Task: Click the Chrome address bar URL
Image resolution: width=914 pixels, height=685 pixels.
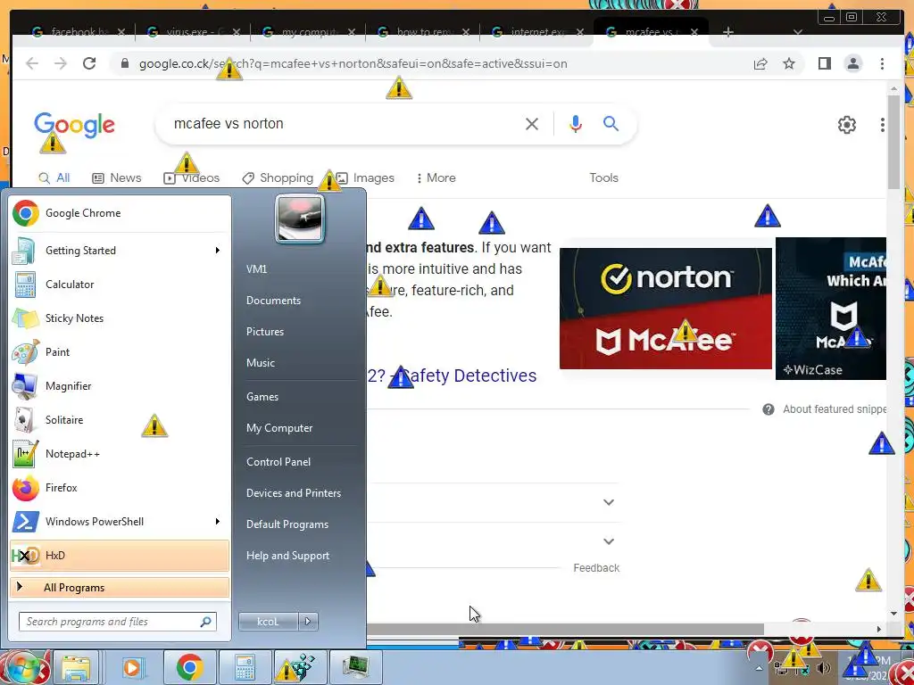Action: (353, 63)
